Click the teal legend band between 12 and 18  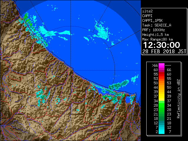162,123
